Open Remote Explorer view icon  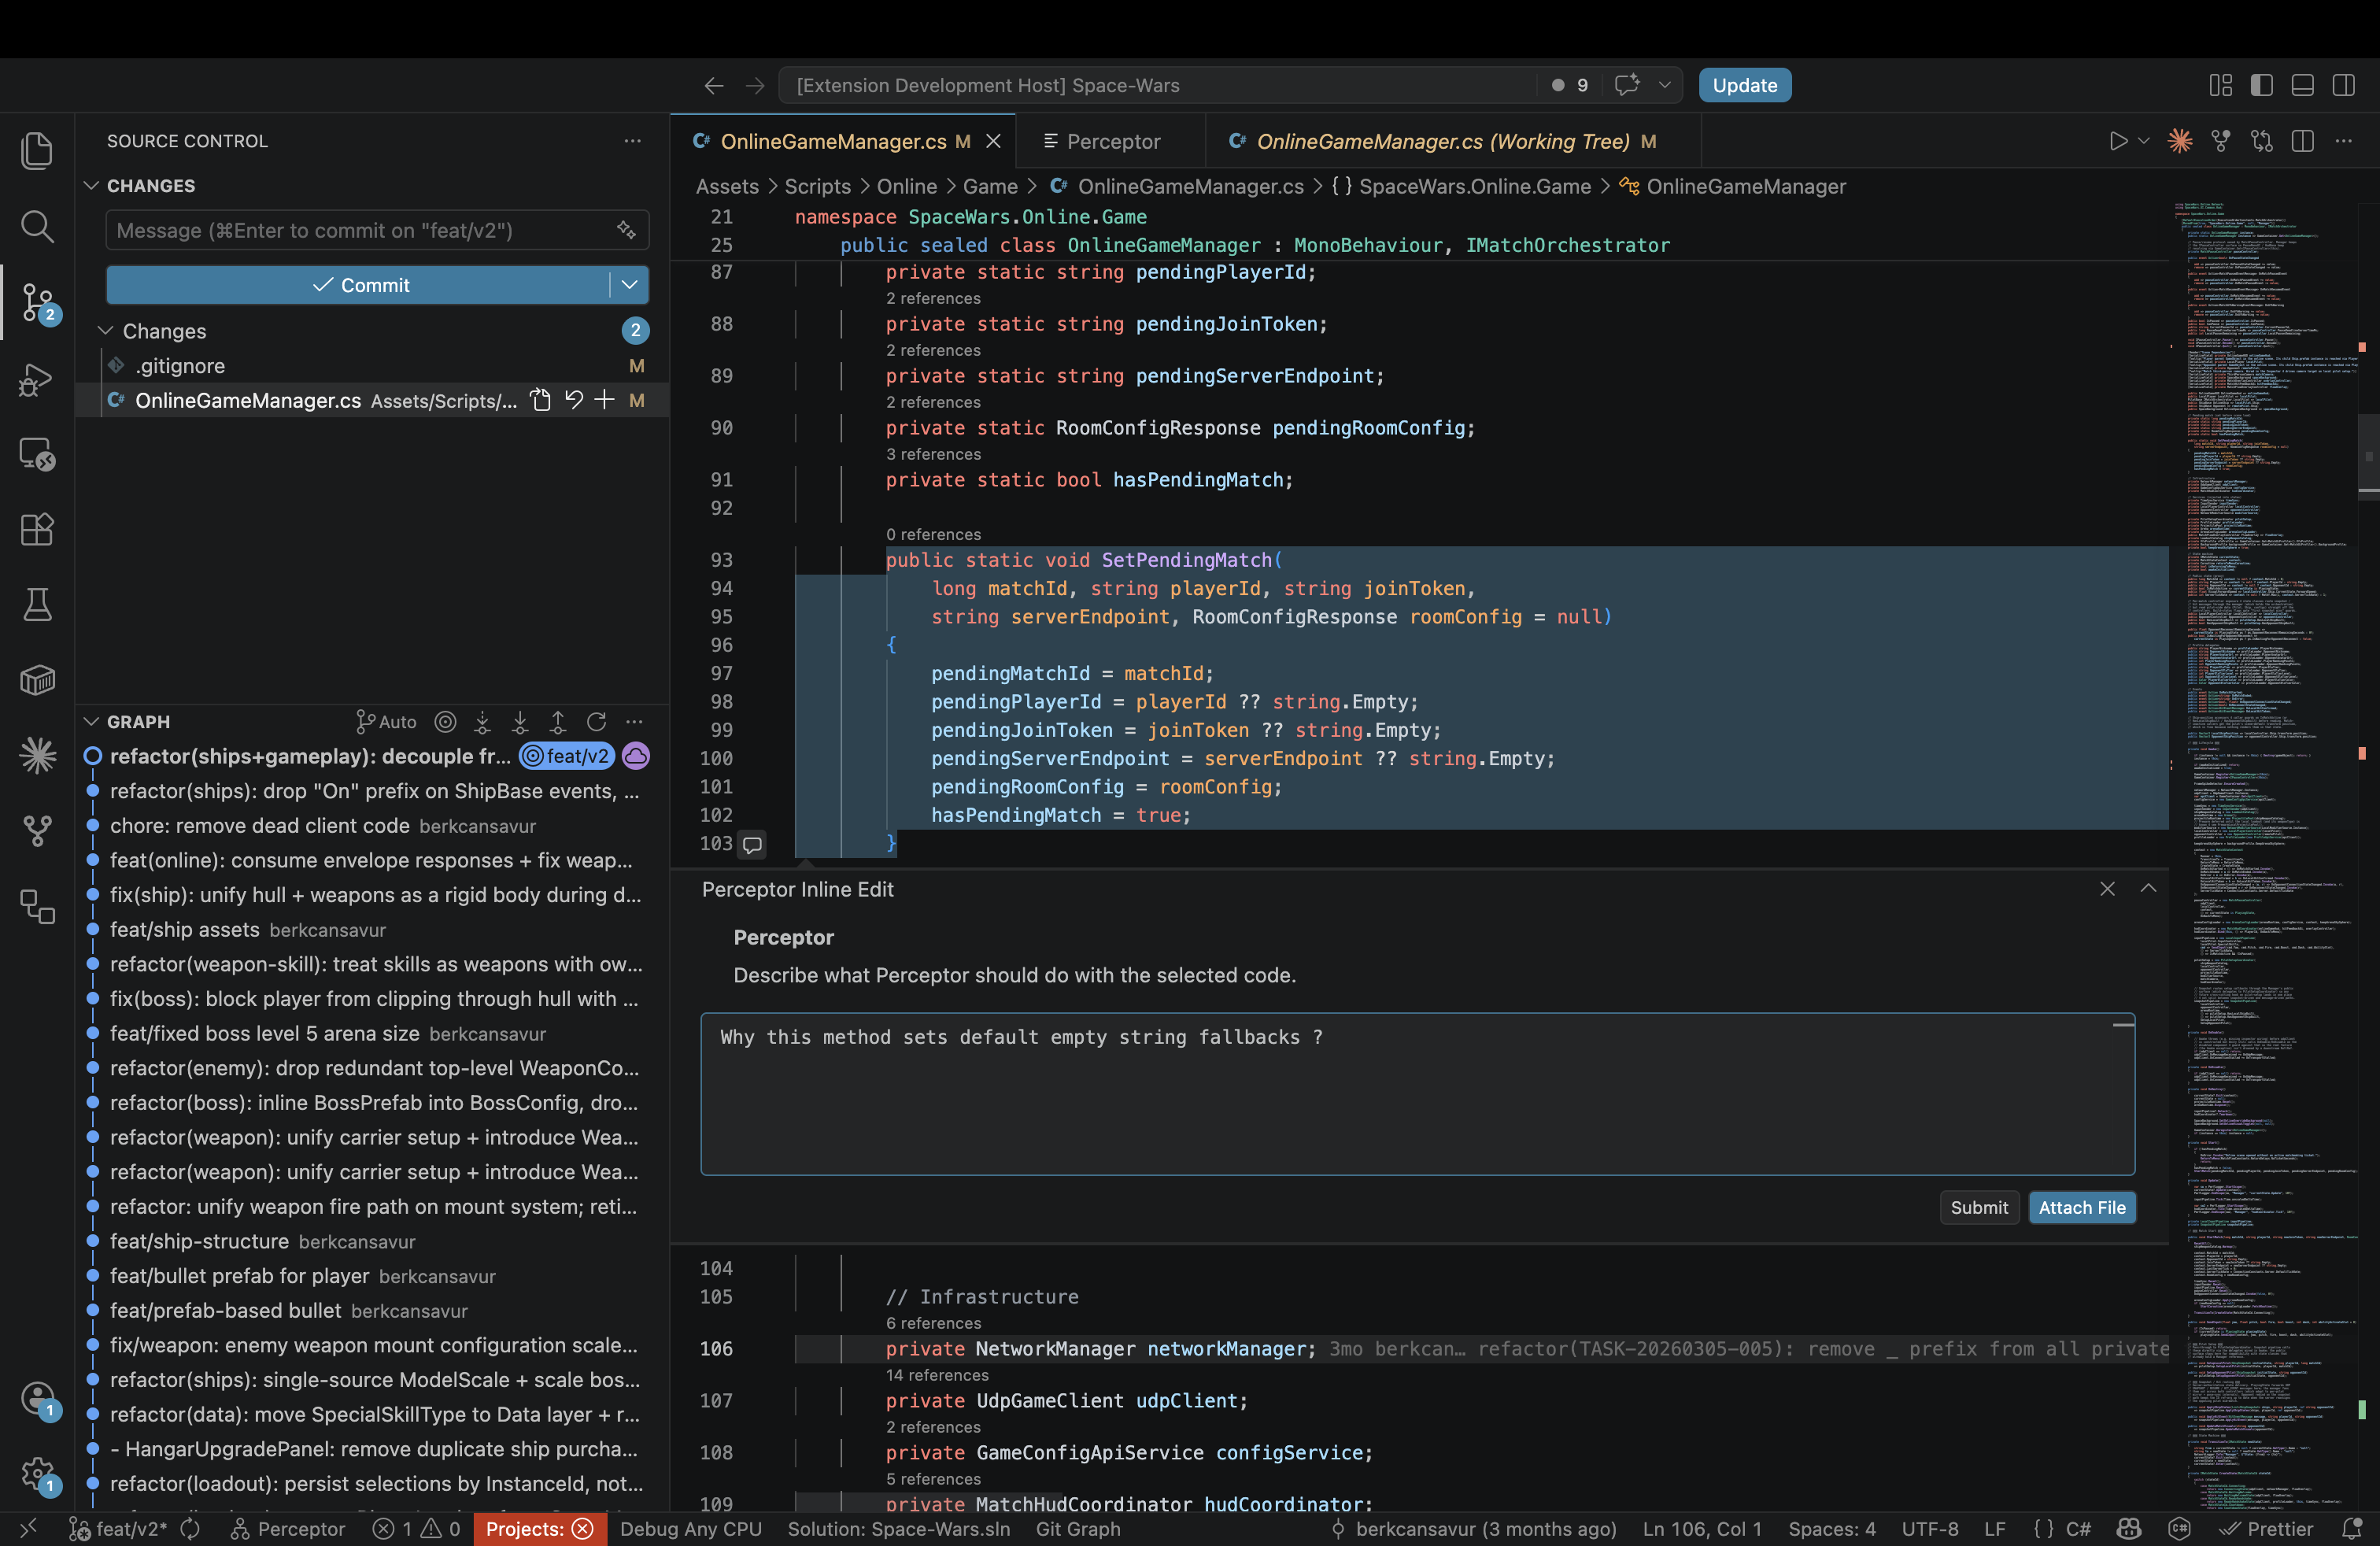point(37,454)
